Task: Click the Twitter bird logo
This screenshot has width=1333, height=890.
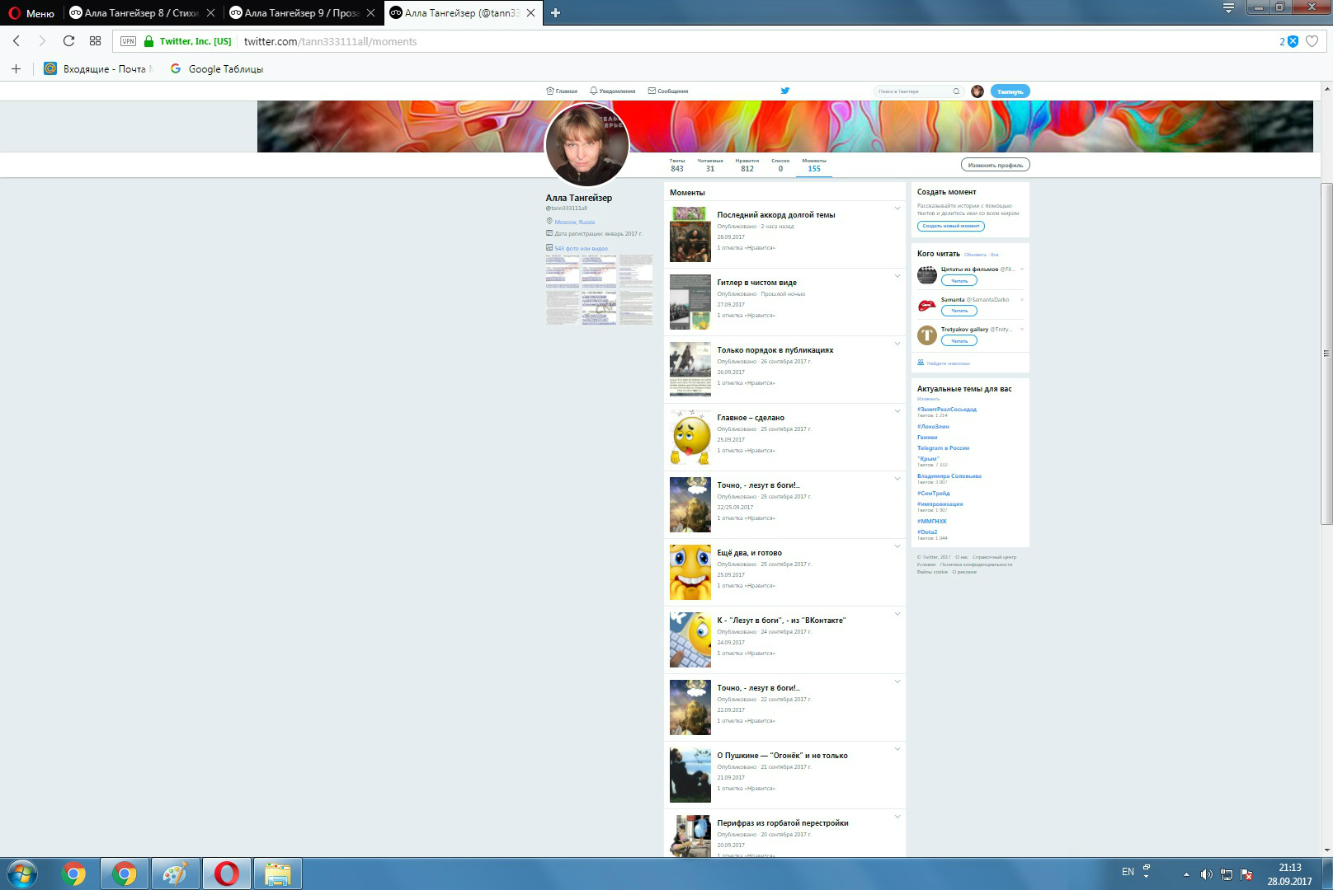Action: point(785,91)
